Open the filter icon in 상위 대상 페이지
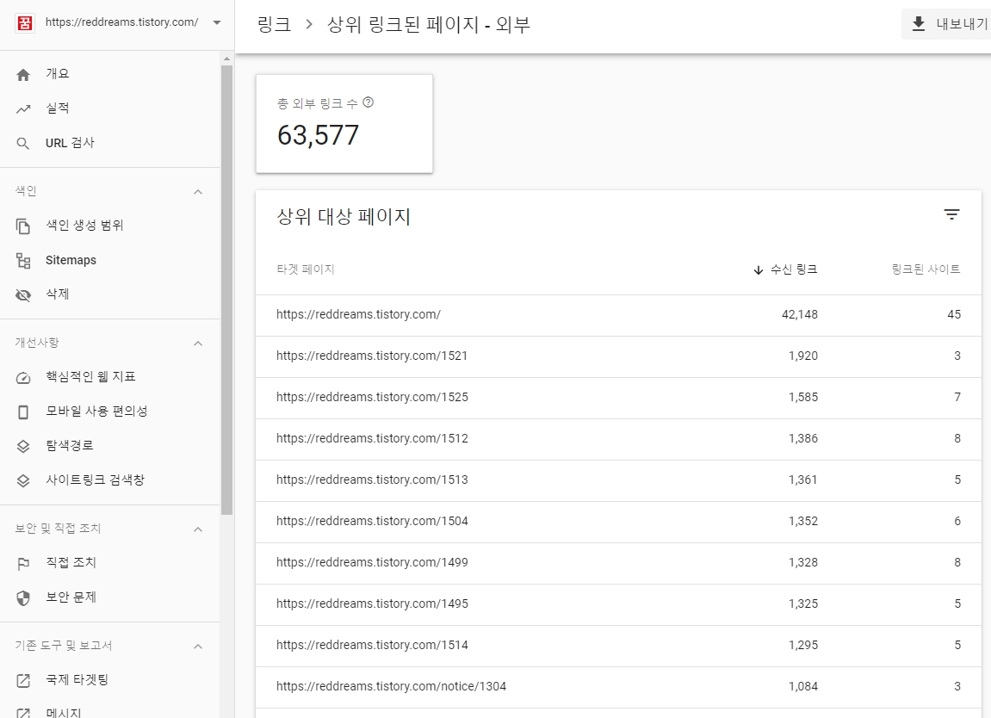 click(951, 215)
